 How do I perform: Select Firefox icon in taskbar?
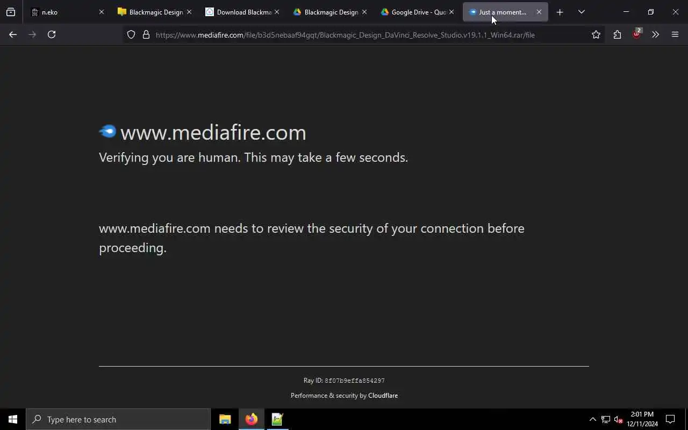click(251, 419)
